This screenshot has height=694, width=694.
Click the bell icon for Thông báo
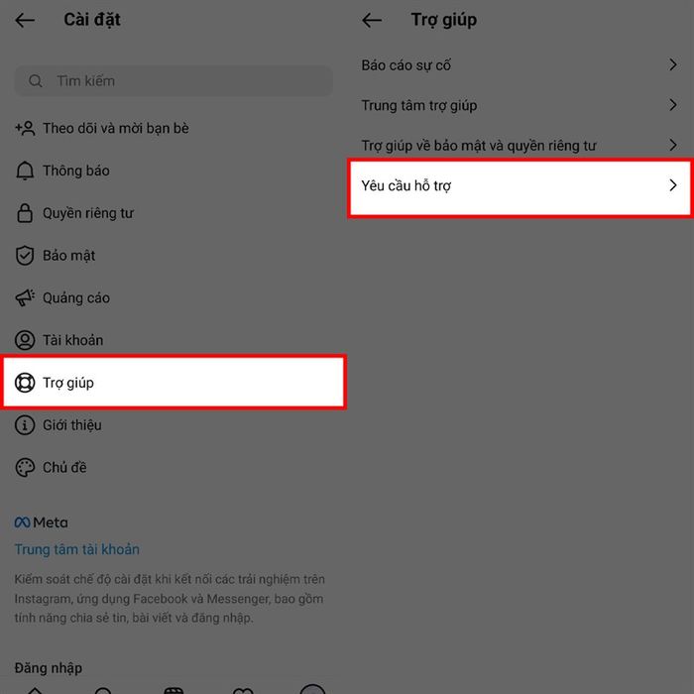coord(25,171)
